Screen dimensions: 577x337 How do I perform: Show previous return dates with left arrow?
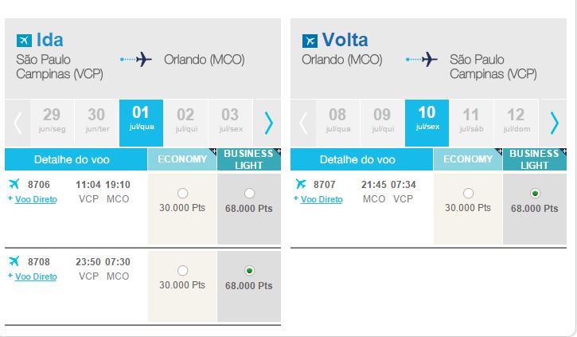[303, 123]
